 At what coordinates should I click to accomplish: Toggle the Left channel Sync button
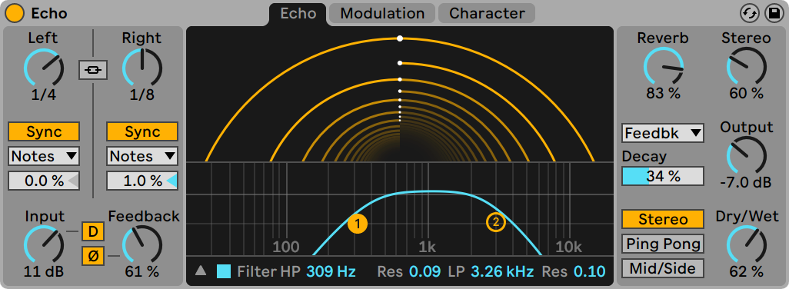44,131
